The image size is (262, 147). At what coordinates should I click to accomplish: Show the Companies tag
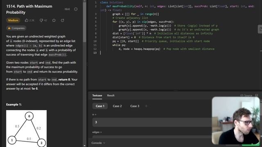click(x=16, y=28)
